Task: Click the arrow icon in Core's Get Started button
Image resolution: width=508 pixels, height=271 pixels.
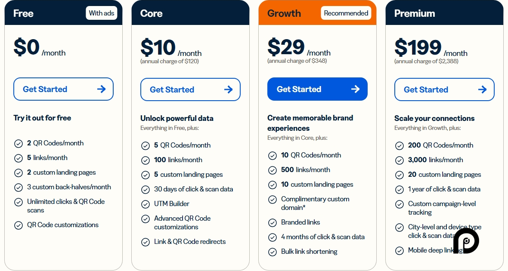Action: tap(228, 89)
